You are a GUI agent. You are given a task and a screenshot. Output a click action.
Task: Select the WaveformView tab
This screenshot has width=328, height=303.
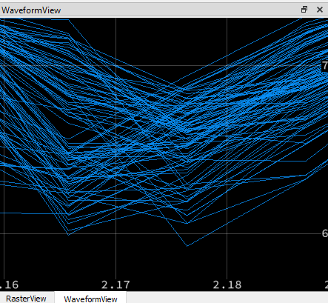[90, 299]
